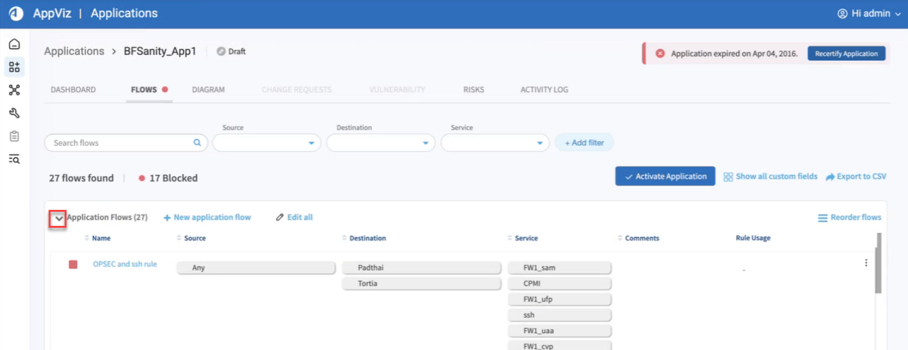The image size is (908, 350).
Task: Click the Recertify Application button
Action: click(846, 54)
